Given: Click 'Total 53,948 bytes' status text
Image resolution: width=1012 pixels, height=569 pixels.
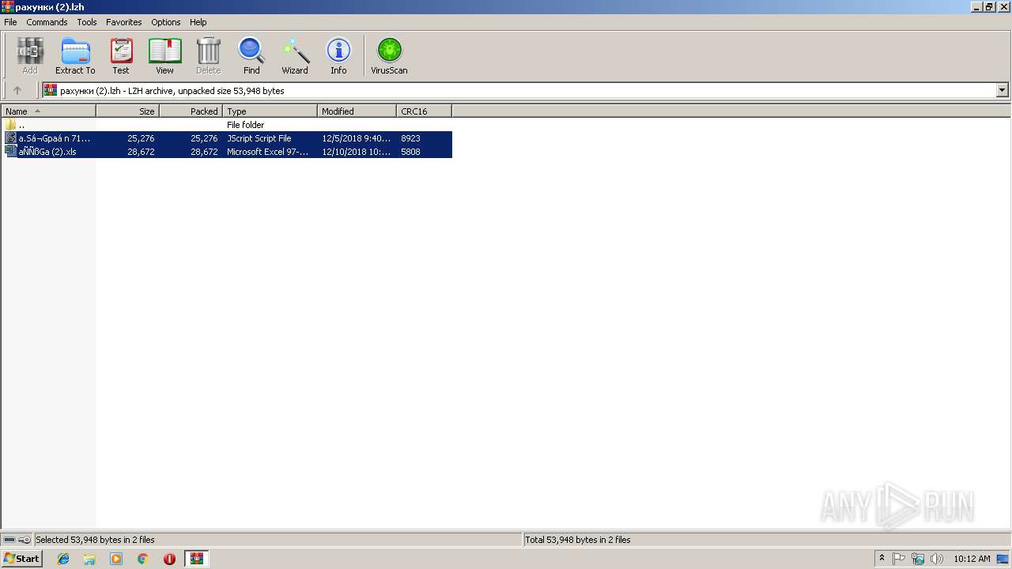Looking at the screenshot, I should pyautogui.click(x=578, y=540).
